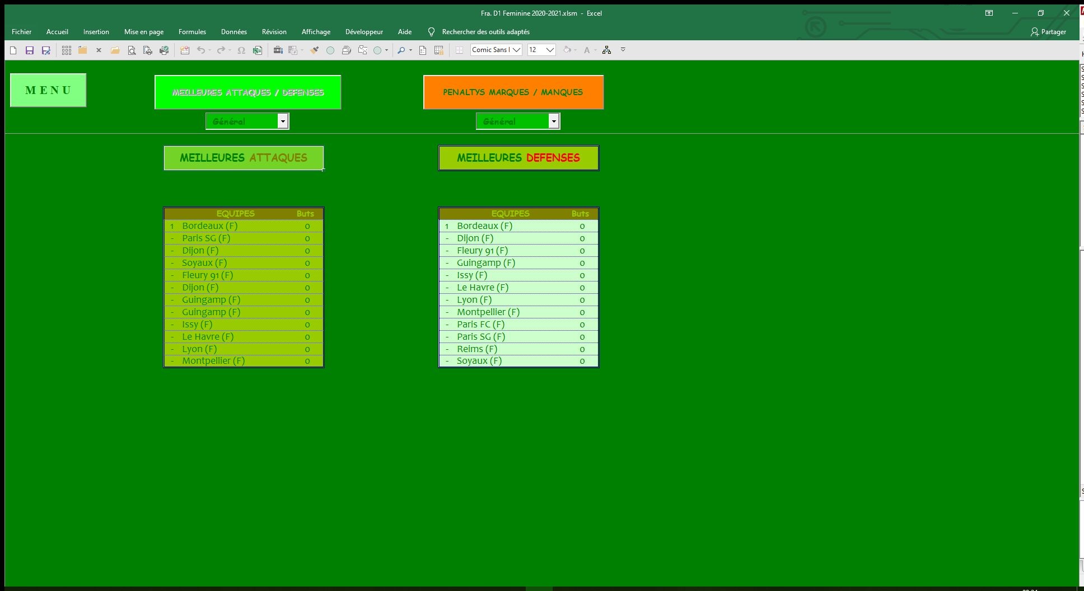Screen dimensions: 1084x591
Task: Click the hierarchy diagram icon in toolbar
Action: pyautogui.click(x=606, y=50)
